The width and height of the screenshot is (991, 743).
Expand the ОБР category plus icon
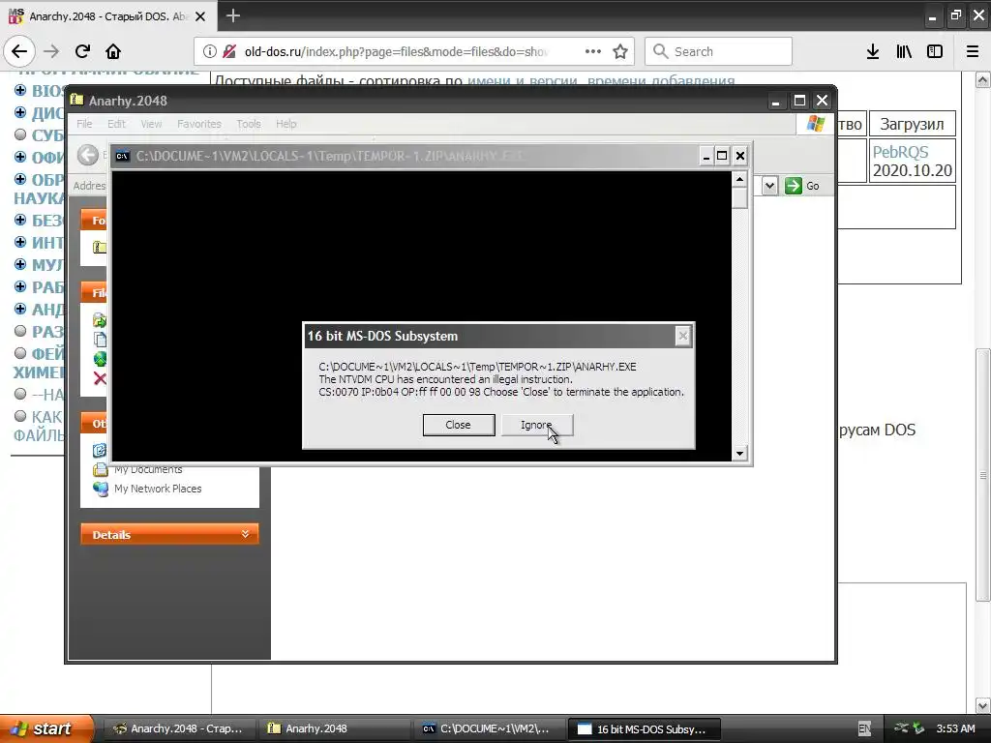pyautogui.click(x=20, y=179)
